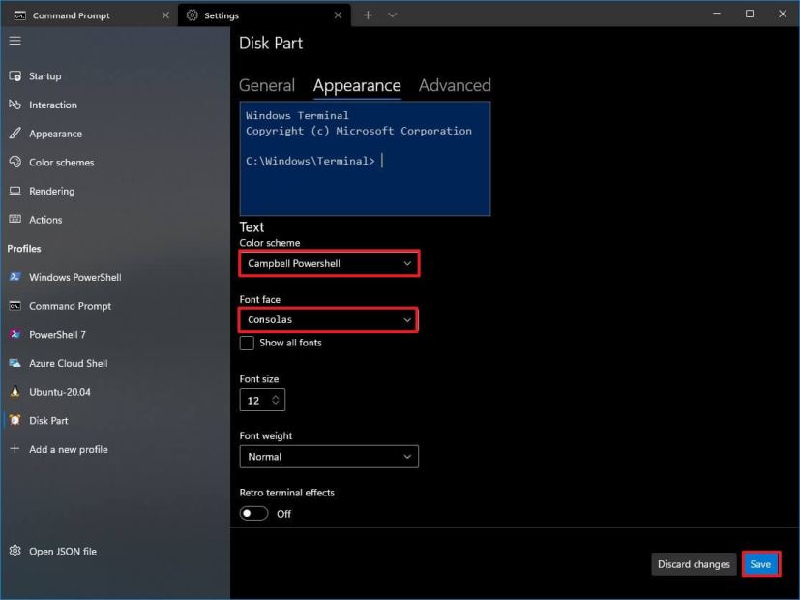
Task: Open the Interaction settings page
Action: 115,105
